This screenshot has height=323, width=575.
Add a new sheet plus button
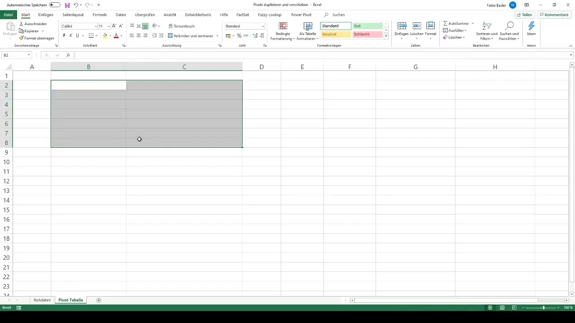tap(99, 300)
